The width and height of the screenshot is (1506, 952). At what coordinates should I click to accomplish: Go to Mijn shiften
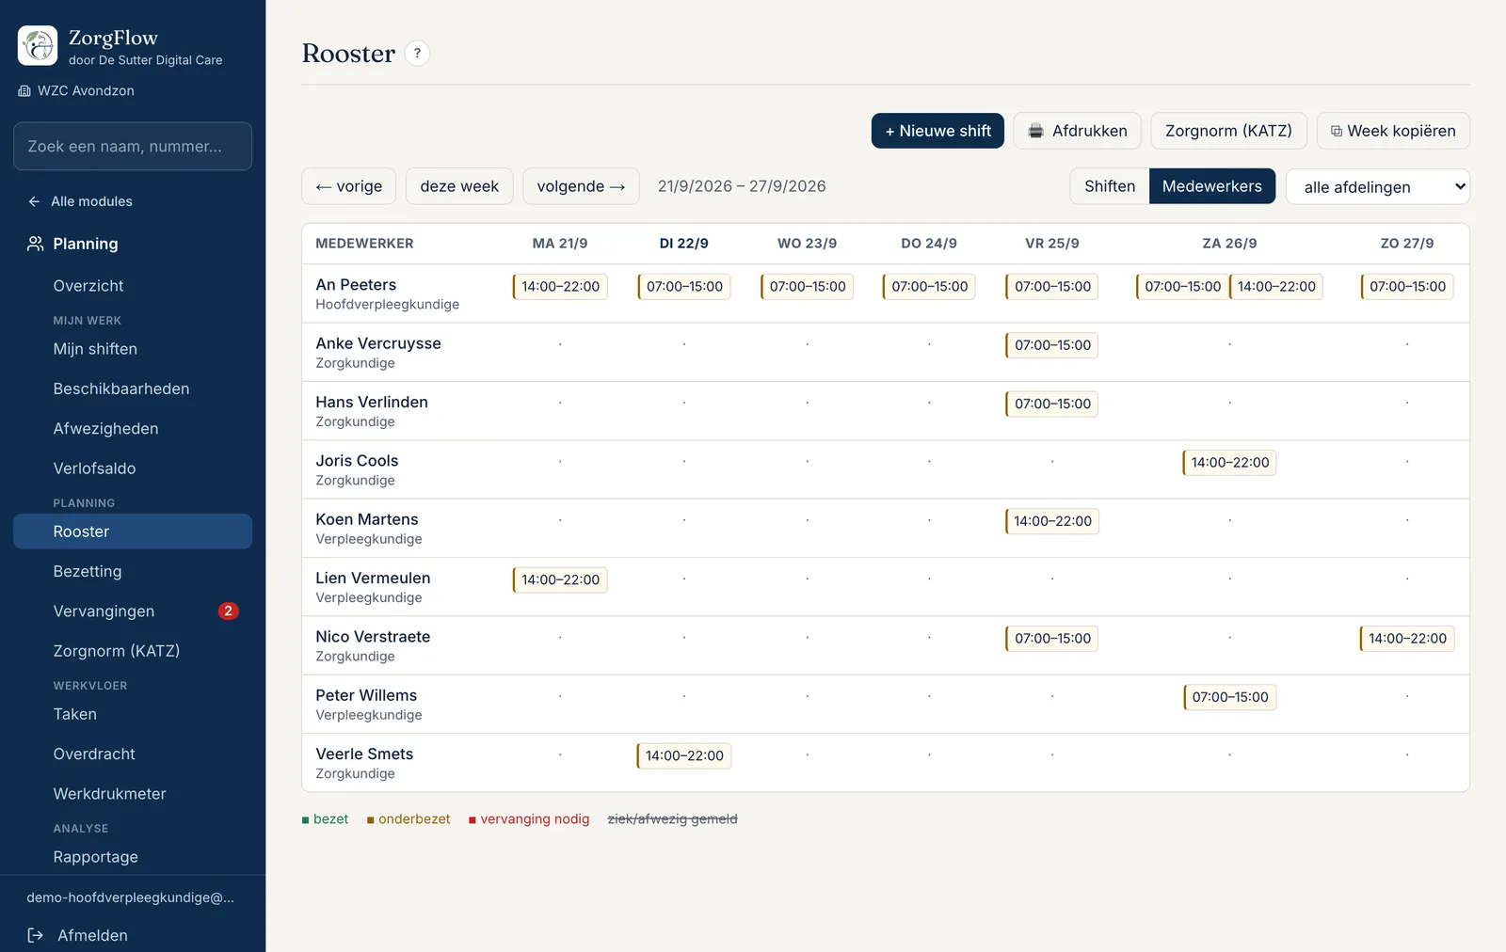tap(133, 349)
